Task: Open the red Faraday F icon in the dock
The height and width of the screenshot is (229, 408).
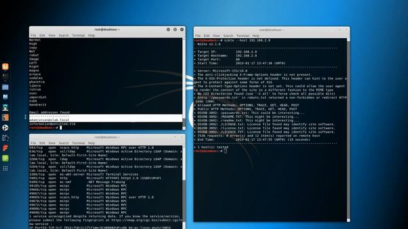Action: coord(5,148)
